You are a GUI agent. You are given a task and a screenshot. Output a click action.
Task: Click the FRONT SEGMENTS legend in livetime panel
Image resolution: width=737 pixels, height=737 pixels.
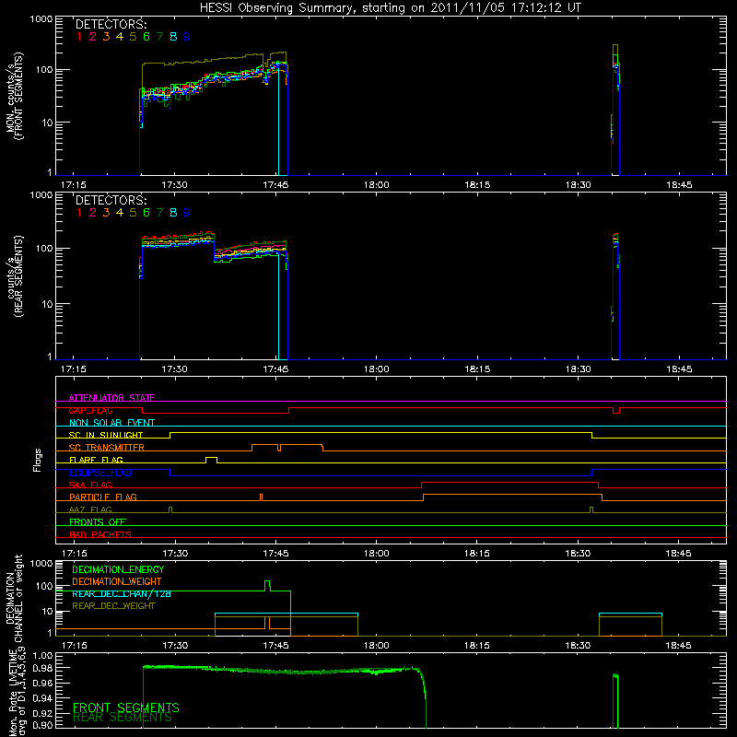(x=126, y=708)
